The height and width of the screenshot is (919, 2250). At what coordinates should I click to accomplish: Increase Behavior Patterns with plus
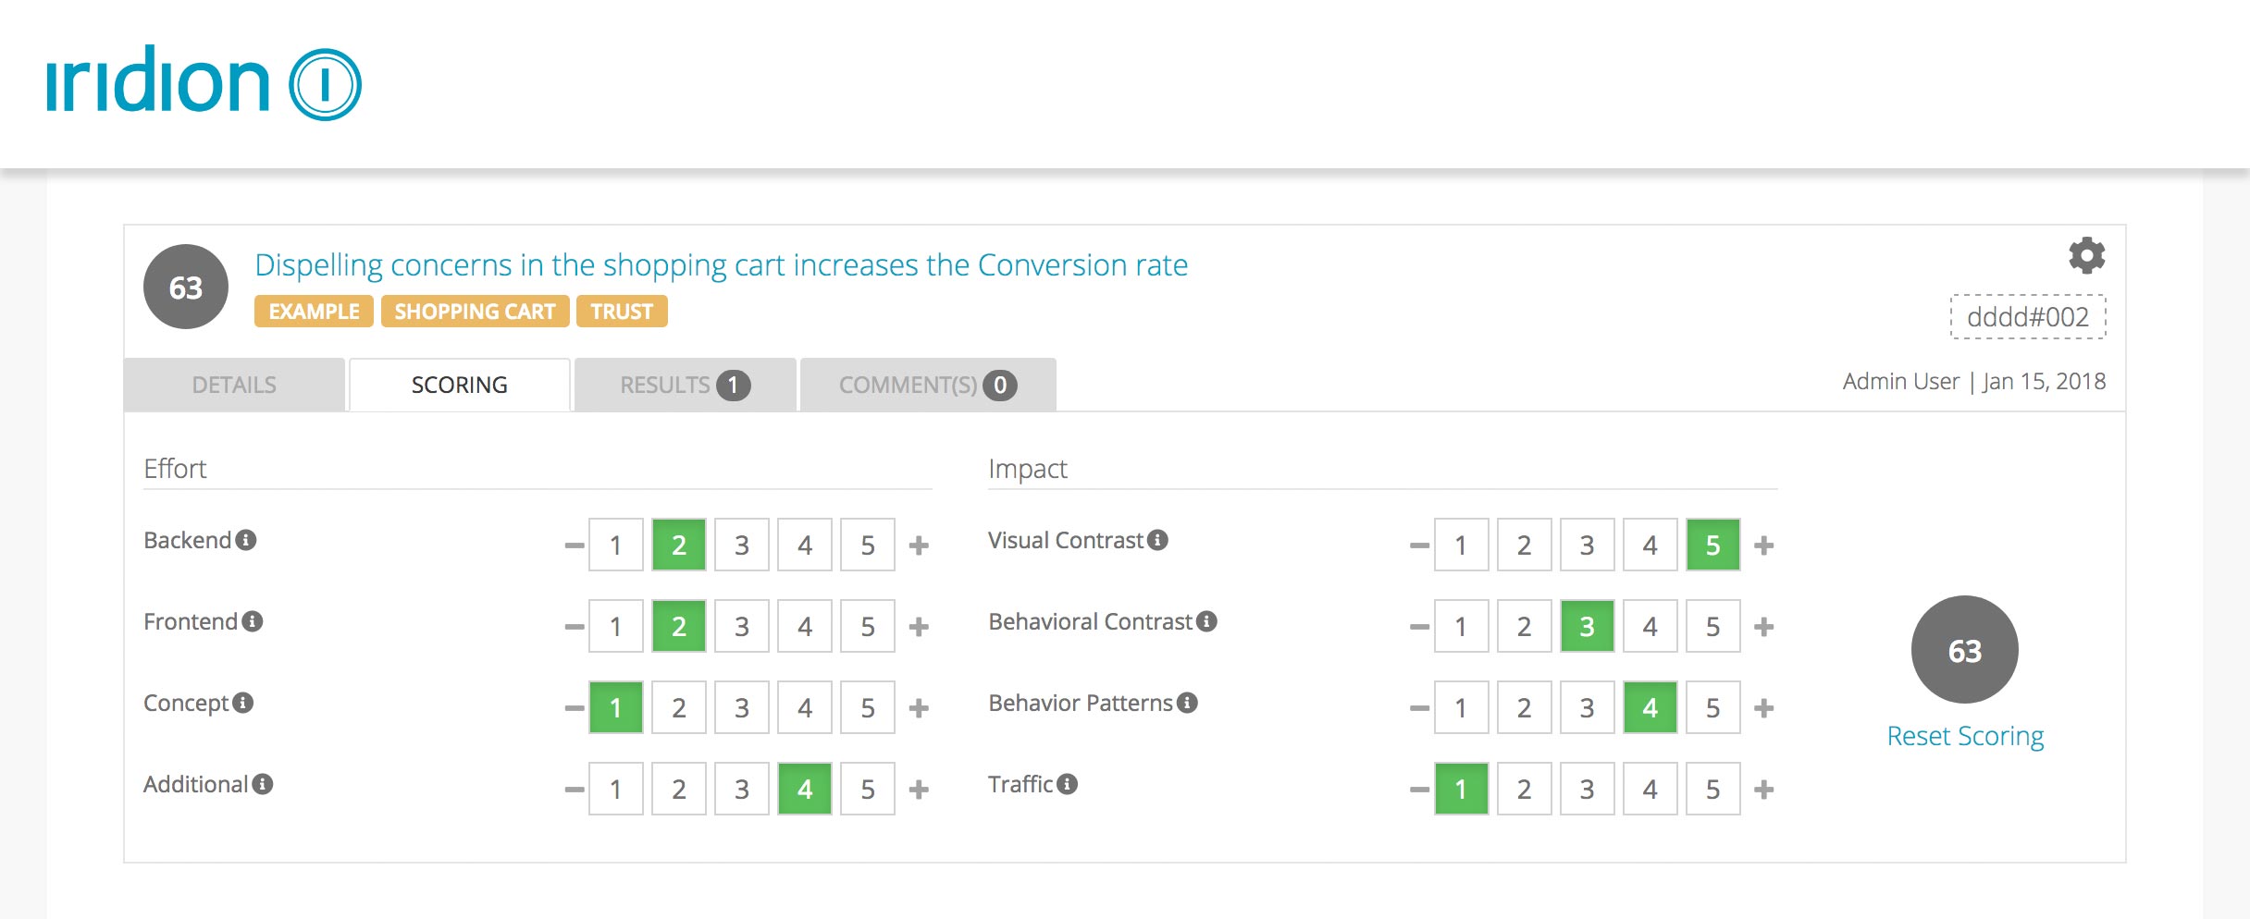tap(1764, 708)
